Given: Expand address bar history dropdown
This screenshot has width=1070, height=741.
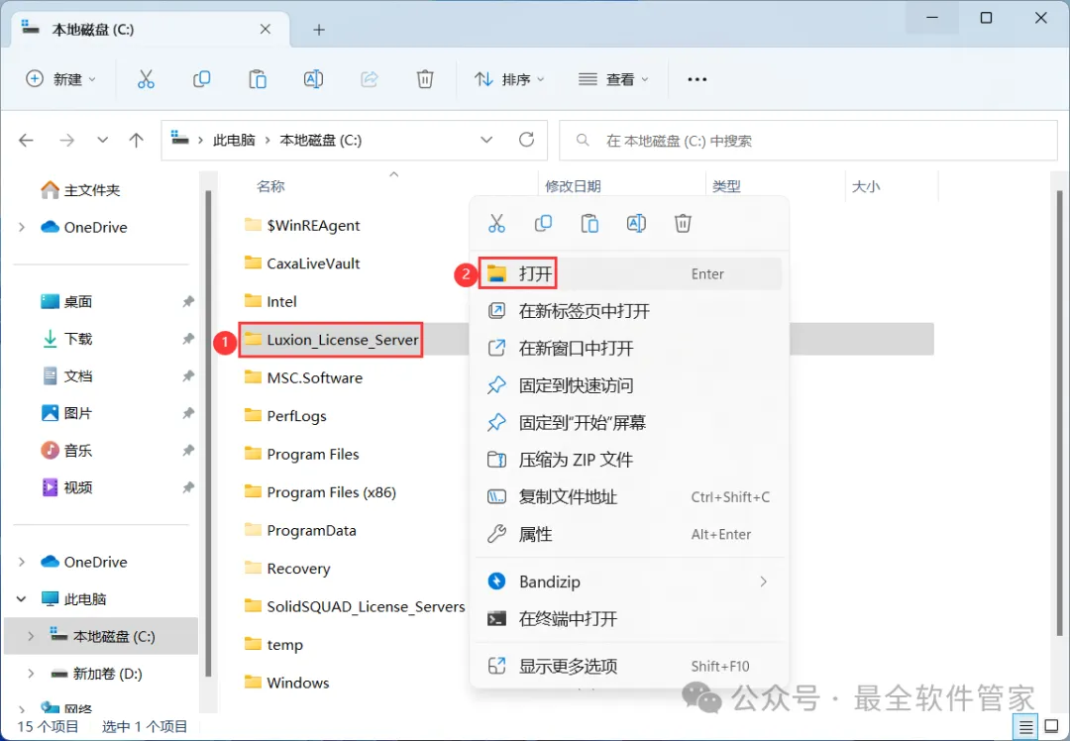Looking at the screenshot, I should (x=486, y=140).
